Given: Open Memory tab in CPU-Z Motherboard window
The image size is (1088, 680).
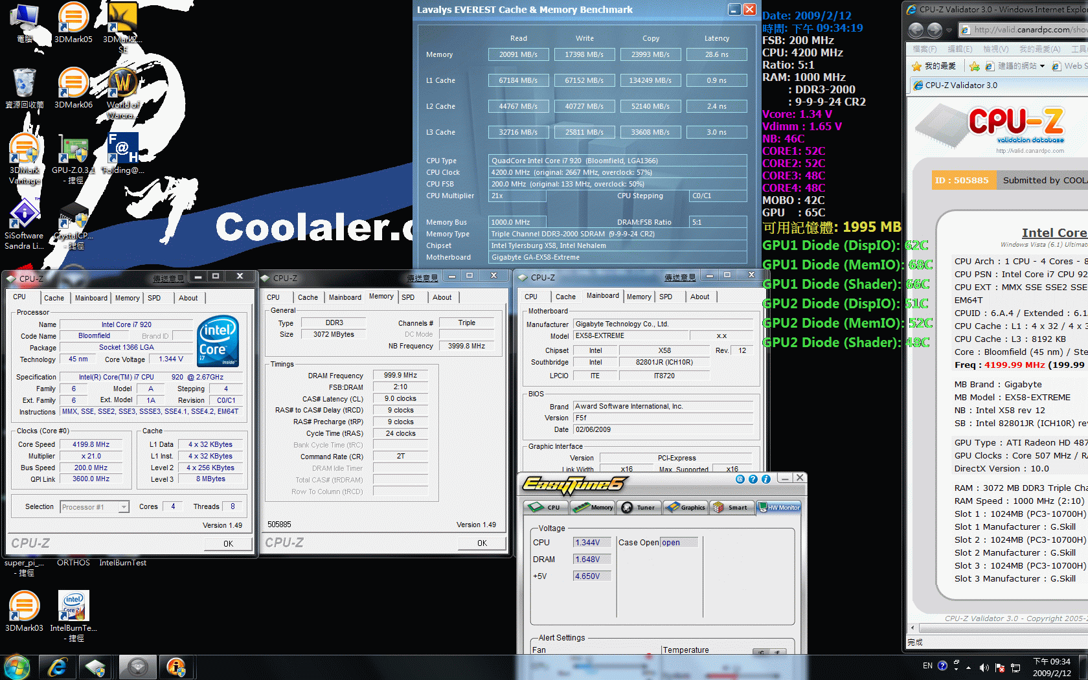Looking at the screenshot, I should (639, 297).
